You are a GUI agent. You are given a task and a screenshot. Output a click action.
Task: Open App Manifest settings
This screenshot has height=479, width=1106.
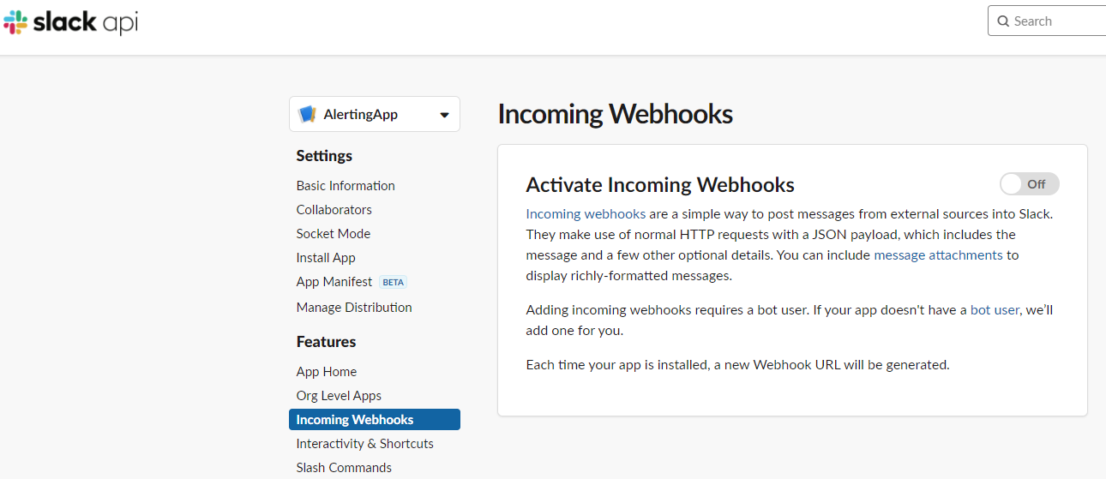point(334,281)
